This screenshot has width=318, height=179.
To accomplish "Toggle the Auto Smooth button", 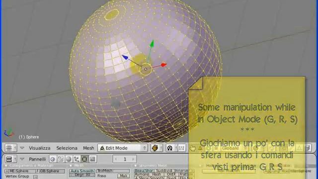I will [x=82, y=171].
